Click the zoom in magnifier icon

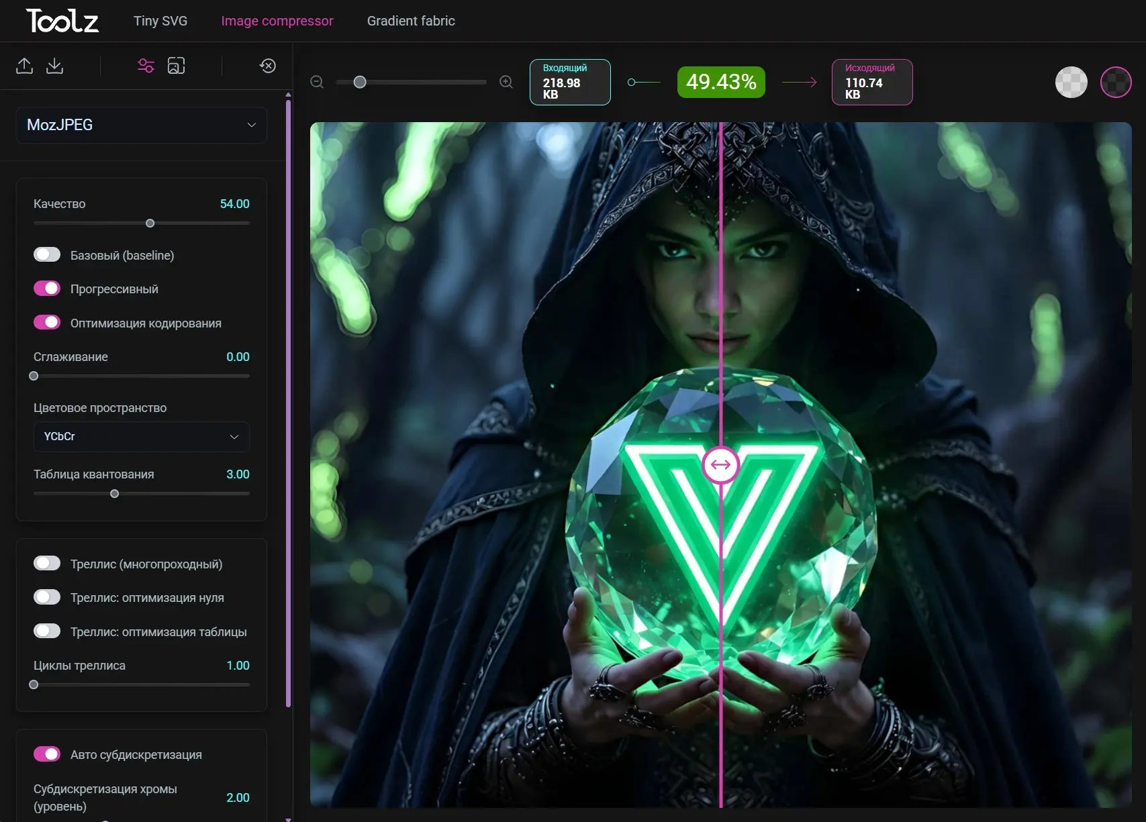pos(506,82)
